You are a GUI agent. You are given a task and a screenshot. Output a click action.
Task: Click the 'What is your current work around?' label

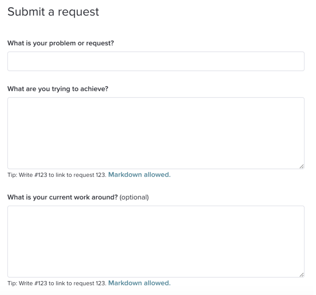point(62,197)
